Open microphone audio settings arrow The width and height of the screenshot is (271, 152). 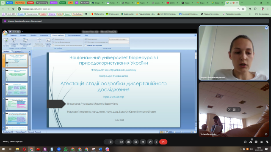pyautogui.click(x=106, y=142)
